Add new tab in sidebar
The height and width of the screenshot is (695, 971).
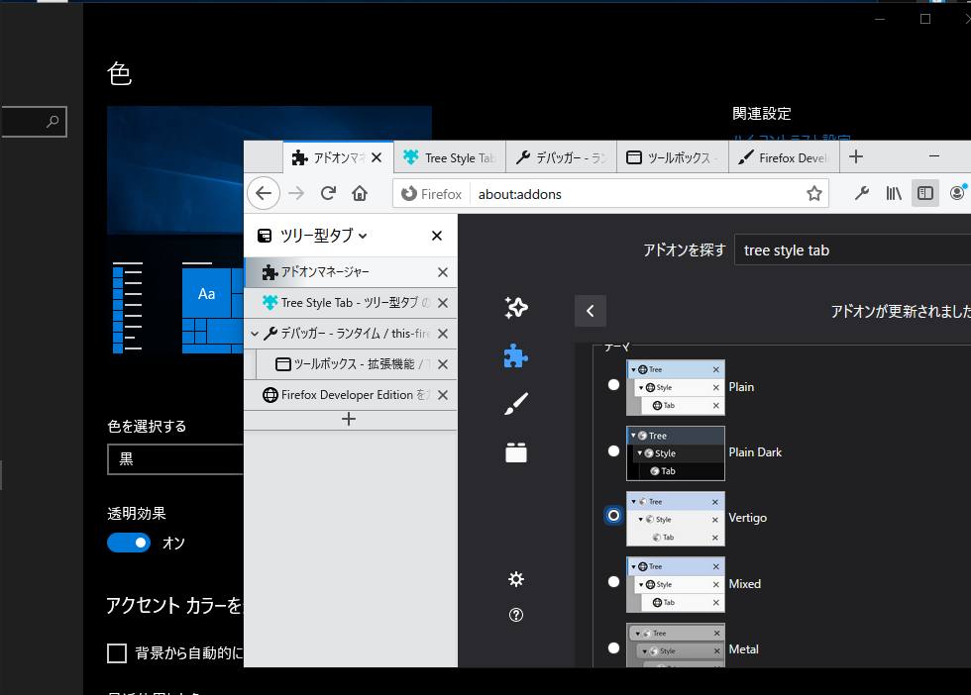349,420
